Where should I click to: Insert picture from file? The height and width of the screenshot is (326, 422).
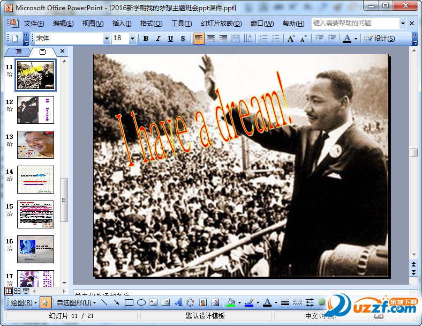click(x=215, y=302)
